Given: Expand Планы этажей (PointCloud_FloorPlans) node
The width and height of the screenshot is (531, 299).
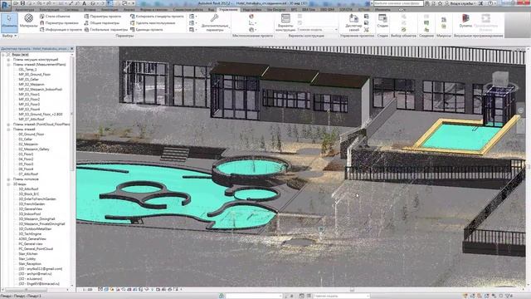Looking at the screenshot, I should (8, 125).
